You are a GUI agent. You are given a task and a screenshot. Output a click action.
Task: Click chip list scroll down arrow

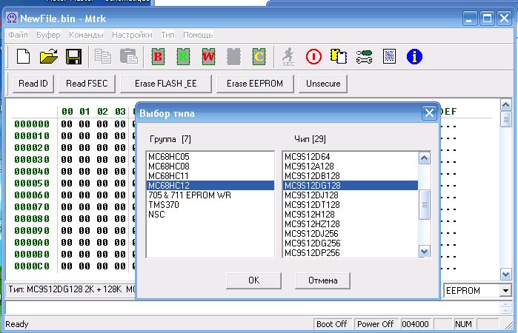click(424, 252)
